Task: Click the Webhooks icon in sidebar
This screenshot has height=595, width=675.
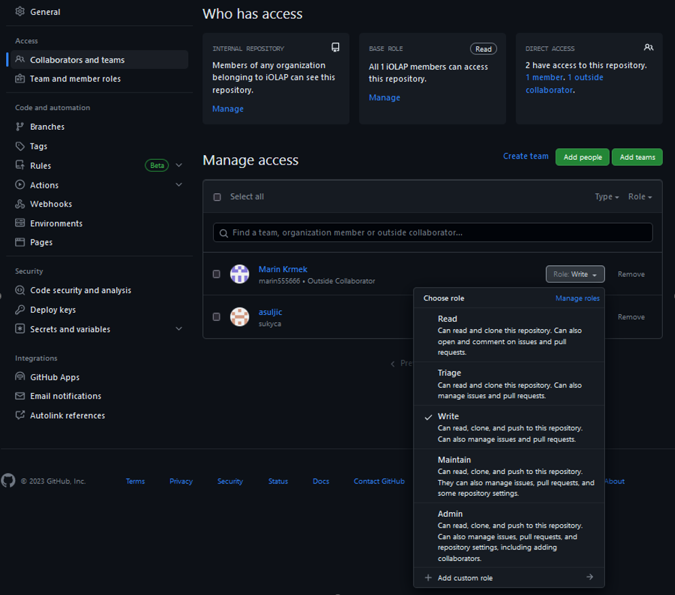Action: (20, 204)
